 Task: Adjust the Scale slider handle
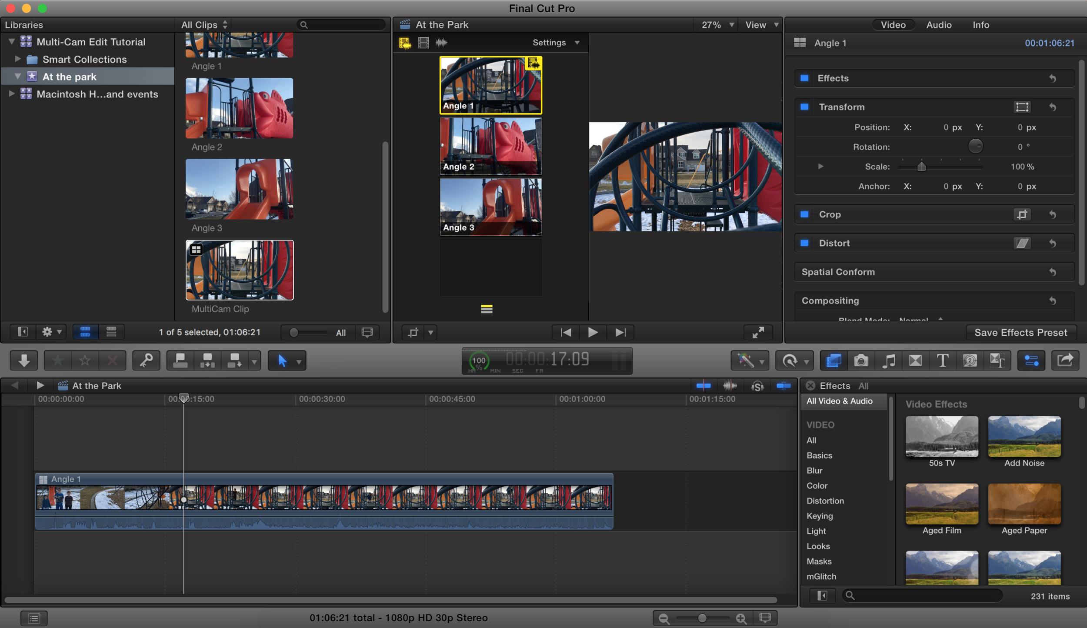click(x=921, y=167)
